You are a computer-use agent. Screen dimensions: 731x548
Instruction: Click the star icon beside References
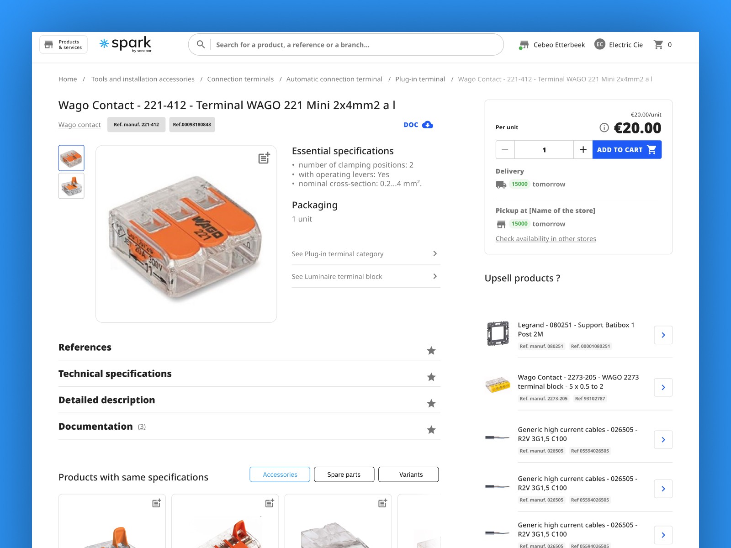click(x=431, y=351)
